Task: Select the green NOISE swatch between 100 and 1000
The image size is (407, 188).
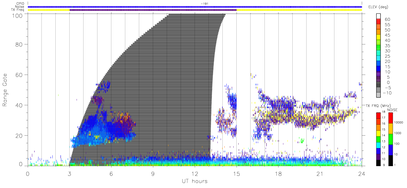Action: [391, 139]
